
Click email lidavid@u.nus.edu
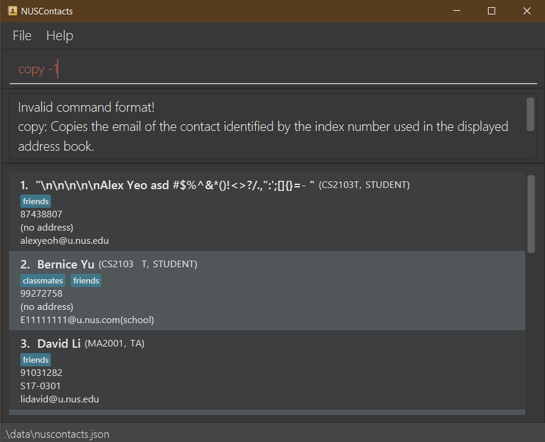click(60, 399)
